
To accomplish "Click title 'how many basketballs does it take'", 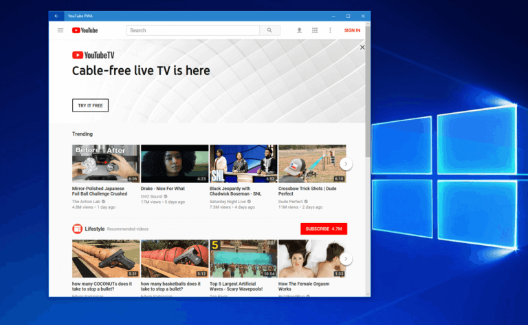I will [x=170, y=286].
